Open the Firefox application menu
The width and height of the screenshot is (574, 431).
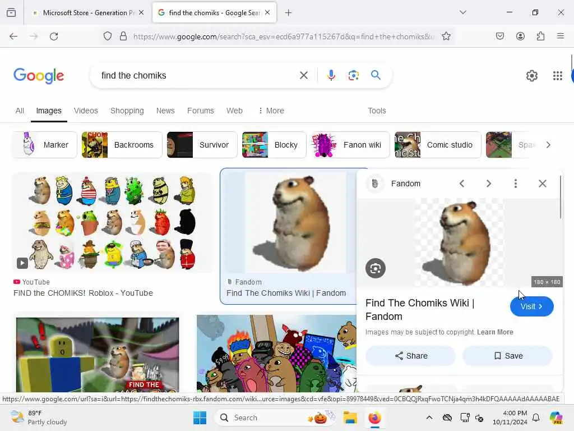(561, 36)
